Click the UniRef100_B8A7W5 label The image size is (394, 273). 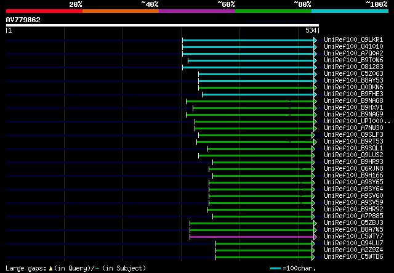pos(353,230)
